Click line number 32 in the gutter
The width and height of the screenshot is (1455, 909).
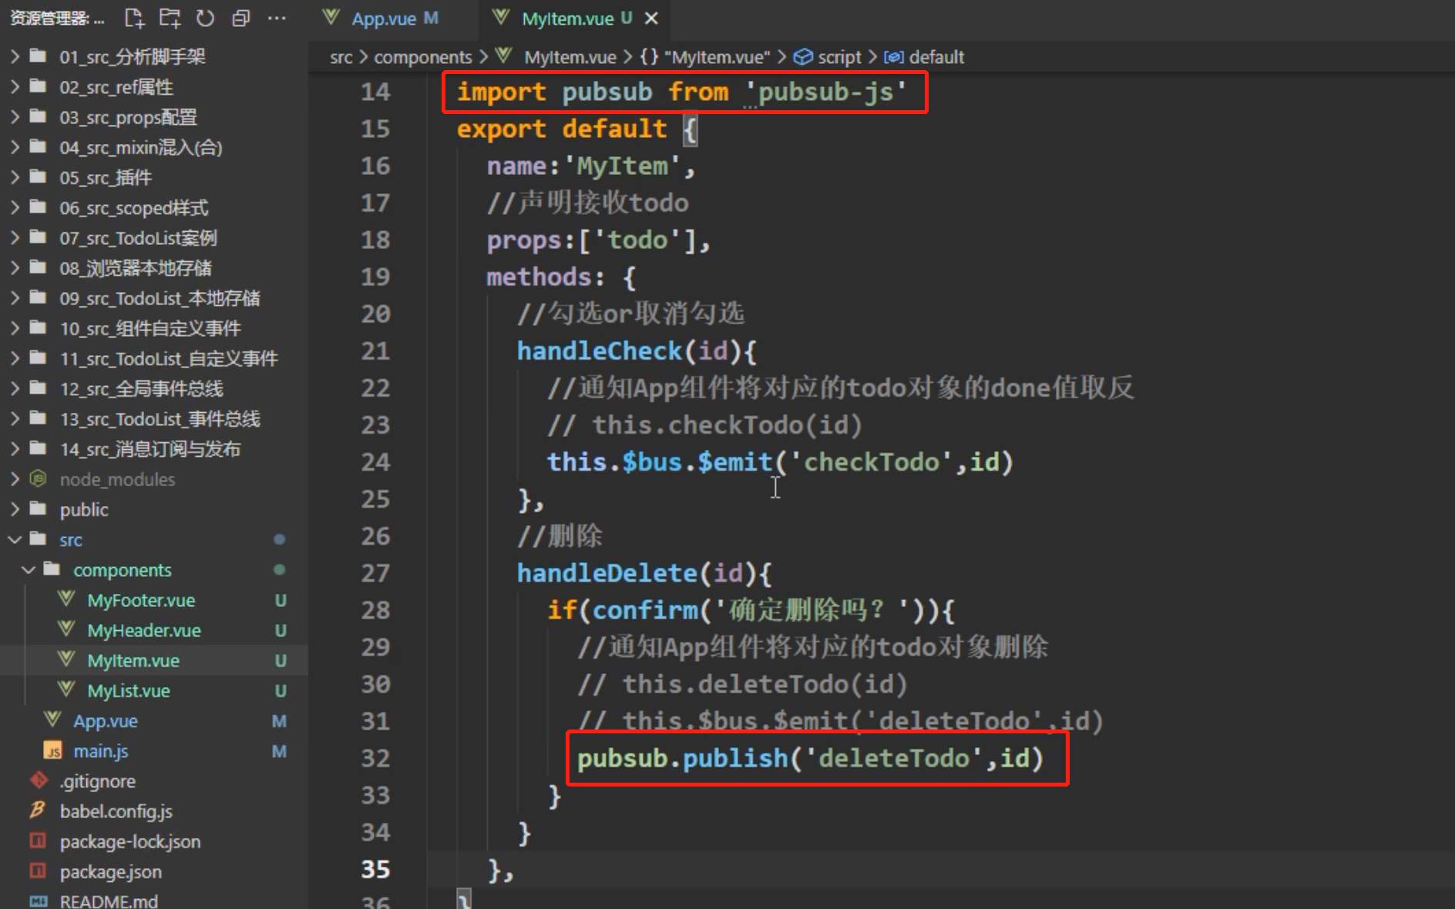375,758
